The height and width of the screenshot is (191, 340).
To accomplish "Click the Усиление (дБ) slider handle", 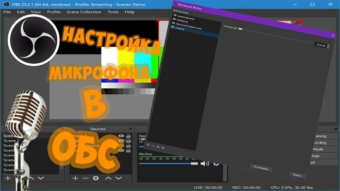I will click(x=240, y=29).
